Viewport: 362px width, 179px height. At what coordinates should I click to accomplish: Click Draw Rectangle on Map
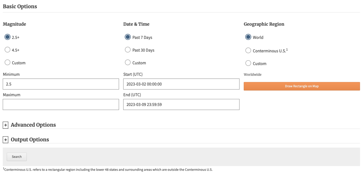click(x=302, y=86)
